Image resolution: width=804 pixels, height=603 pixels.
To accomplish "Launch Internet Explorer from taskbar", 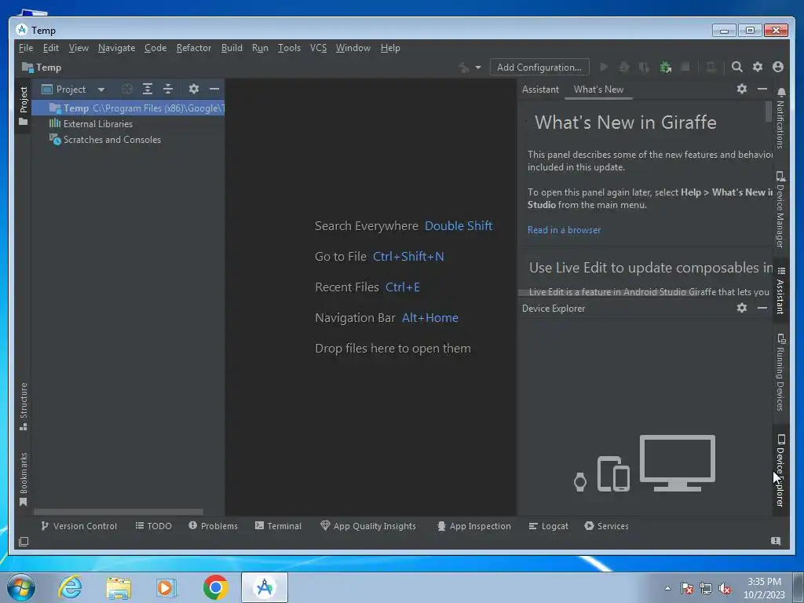I will click(70, 587).
